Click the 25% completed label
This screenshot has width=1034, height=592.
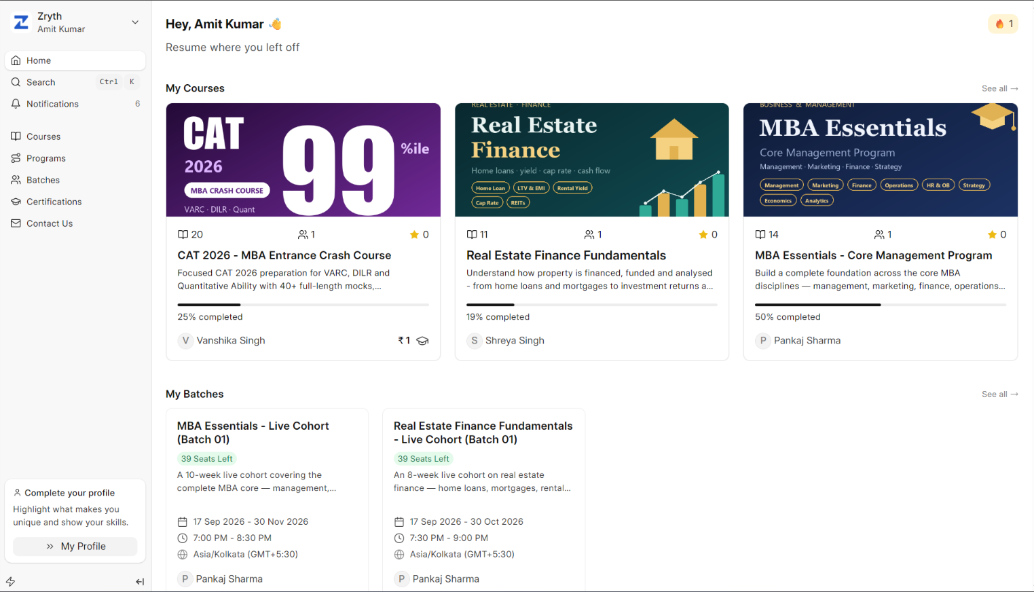tap(210, 317)
